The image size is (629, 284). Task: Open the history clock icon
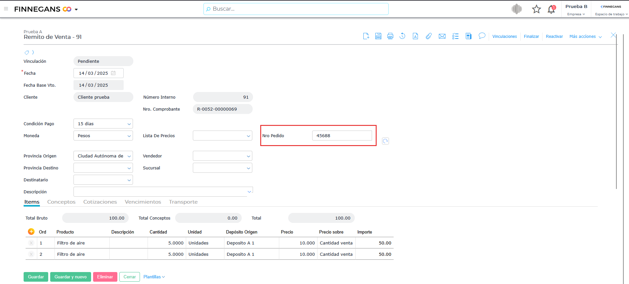click(x=402, y=36)
